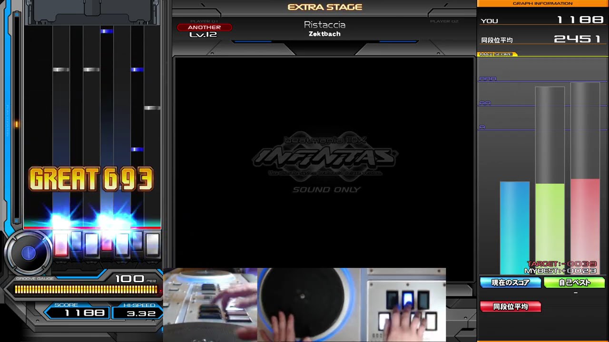The height and width of the screenshot is (342, 609).
Task: Click the red average rank graph bar
Action: [585, 226]
